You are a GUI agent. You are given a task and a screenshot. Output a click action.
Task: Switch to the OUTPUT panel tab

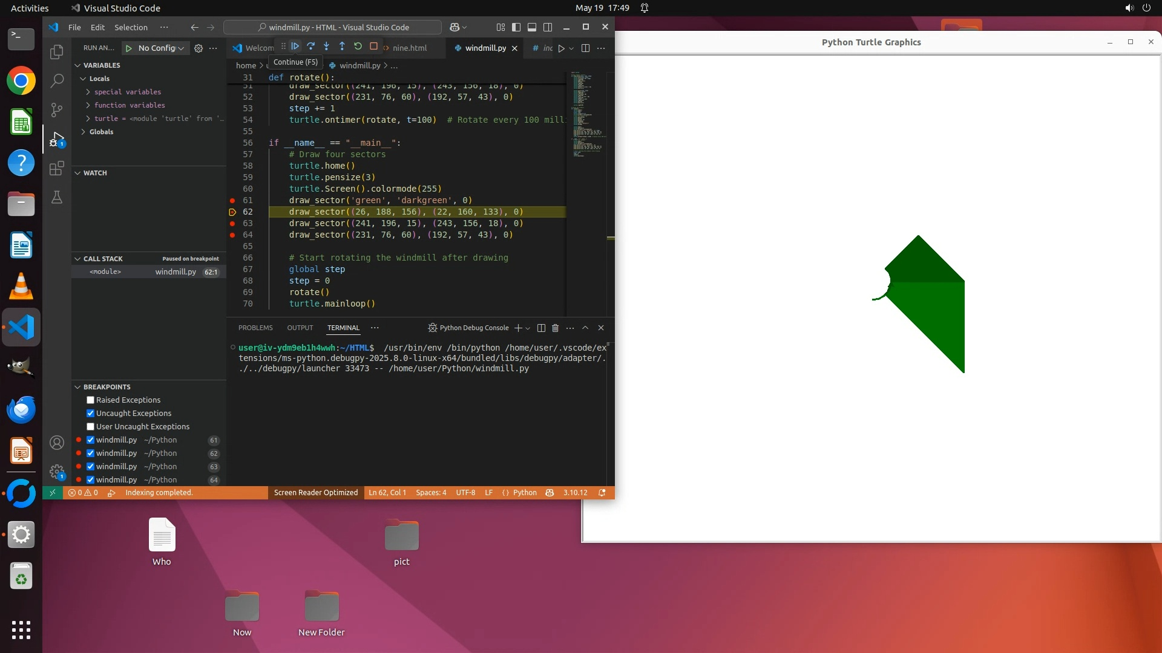click(300, 328)
